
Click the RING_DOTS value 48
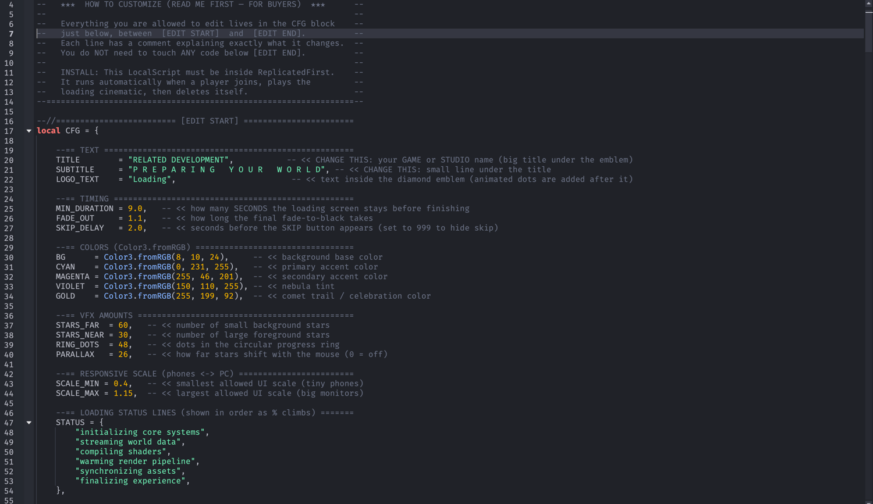(x=123, y=345)
